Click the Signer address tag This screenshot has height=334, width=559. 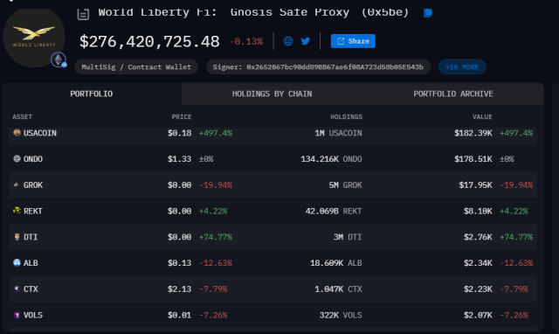[318, 67]
